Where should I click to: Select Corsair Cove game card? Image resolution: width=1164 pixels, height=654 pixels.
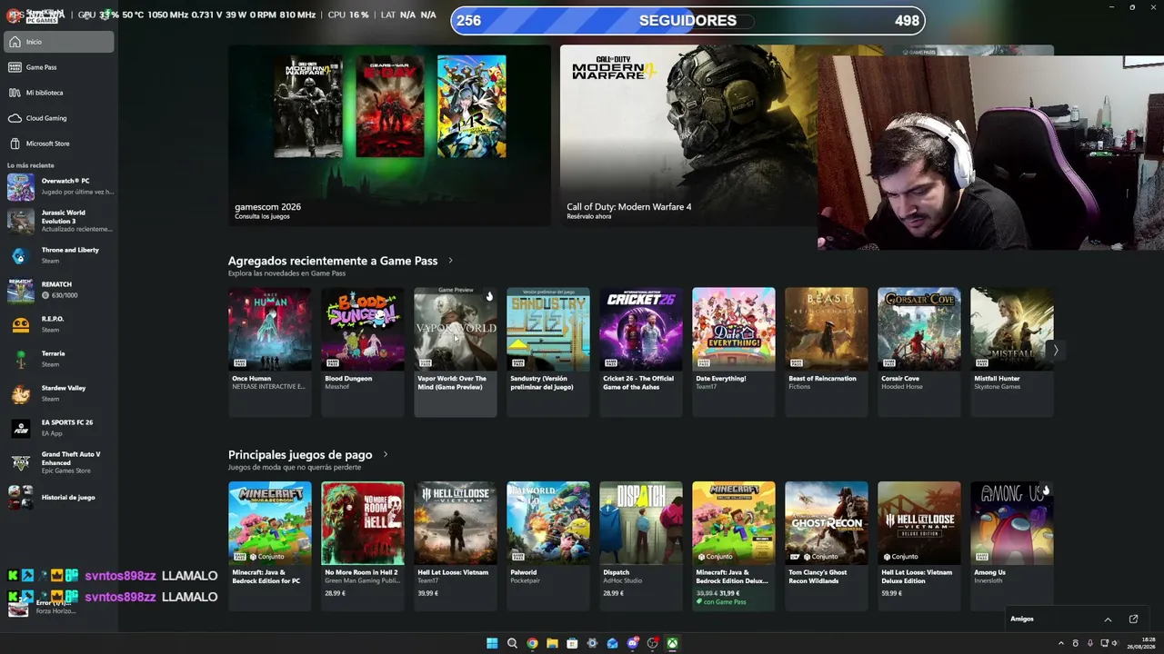(919, 352)
